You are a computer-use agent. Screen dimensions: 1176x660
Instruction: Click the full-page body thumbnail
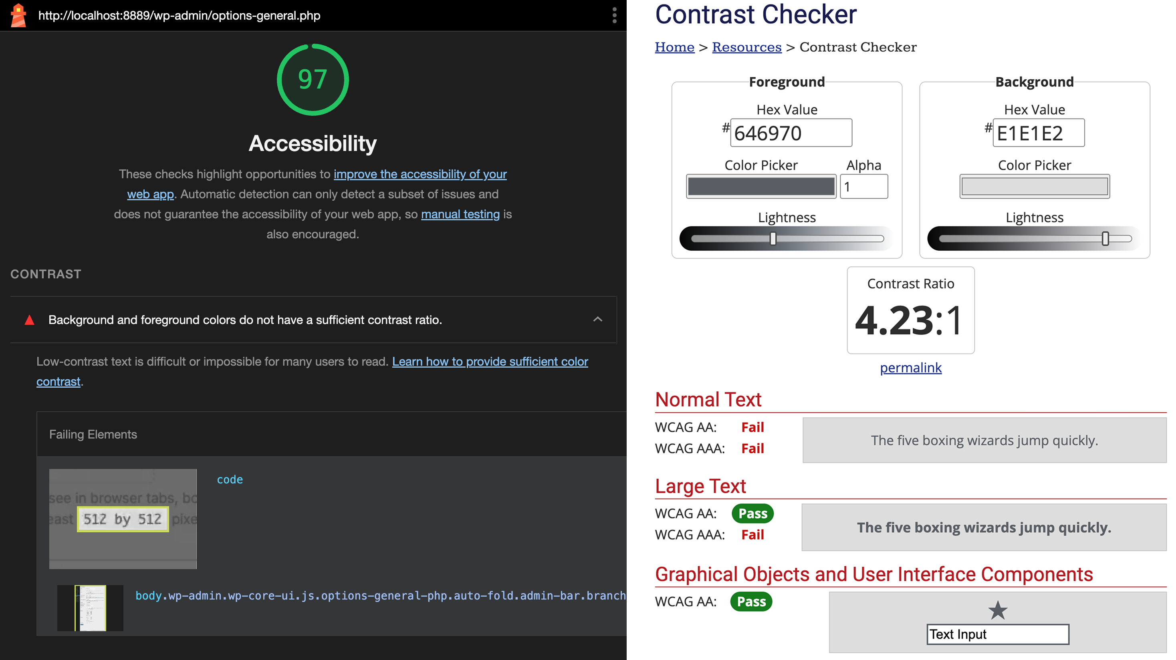[x=91, y=608]
